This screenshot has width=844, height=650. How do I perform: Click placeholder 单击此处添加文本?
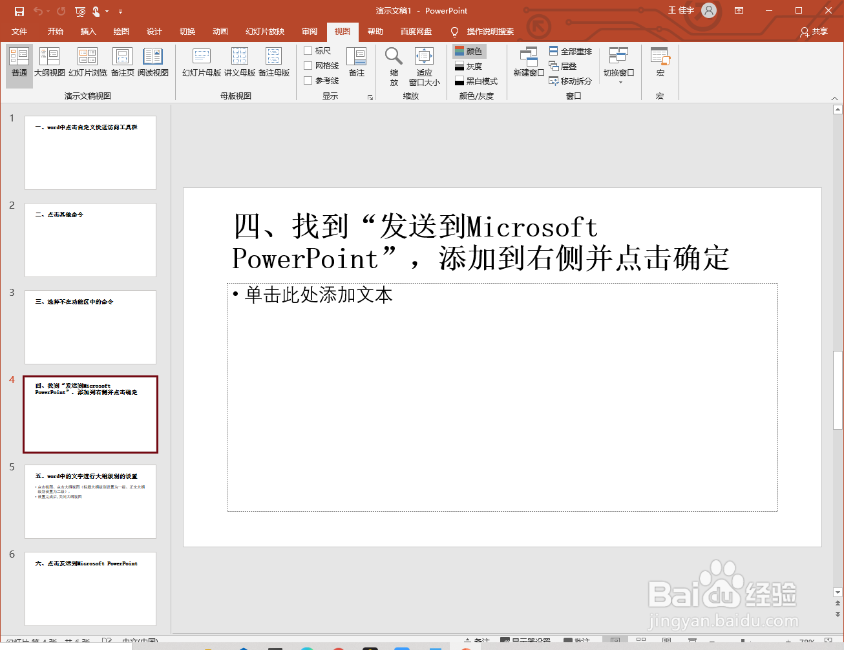point(319,295)
